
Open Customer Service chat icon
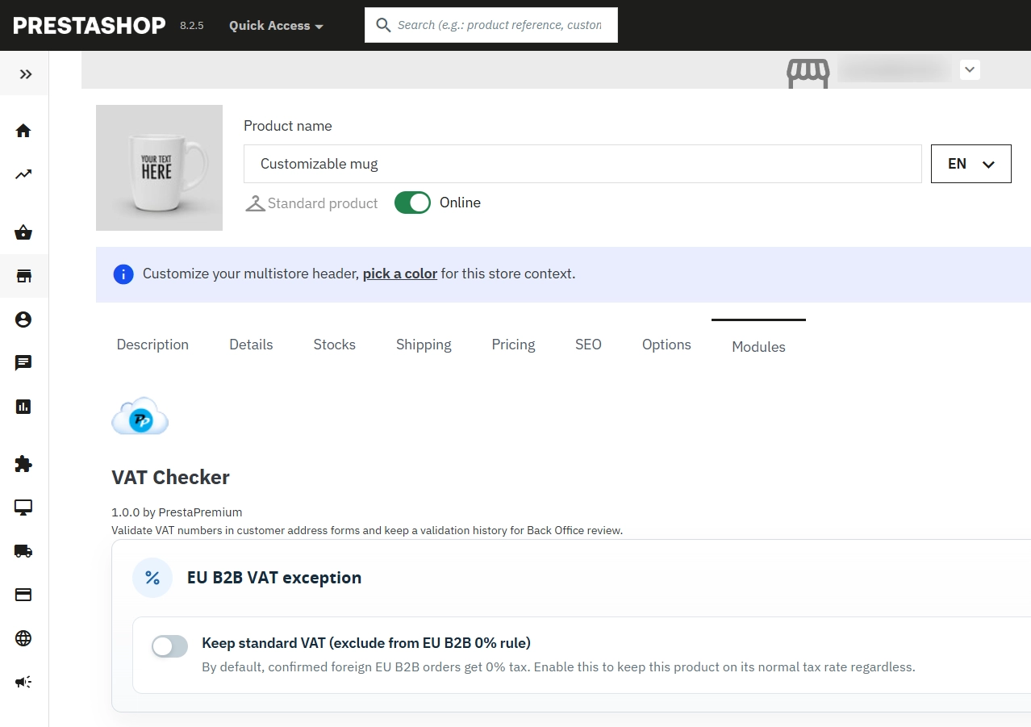pos(23,363)
